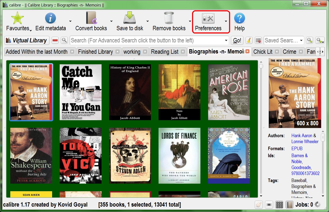The image size is (329, 212).
Task: Toggle the Cover Browser panel icon
Action: [269, 205]
